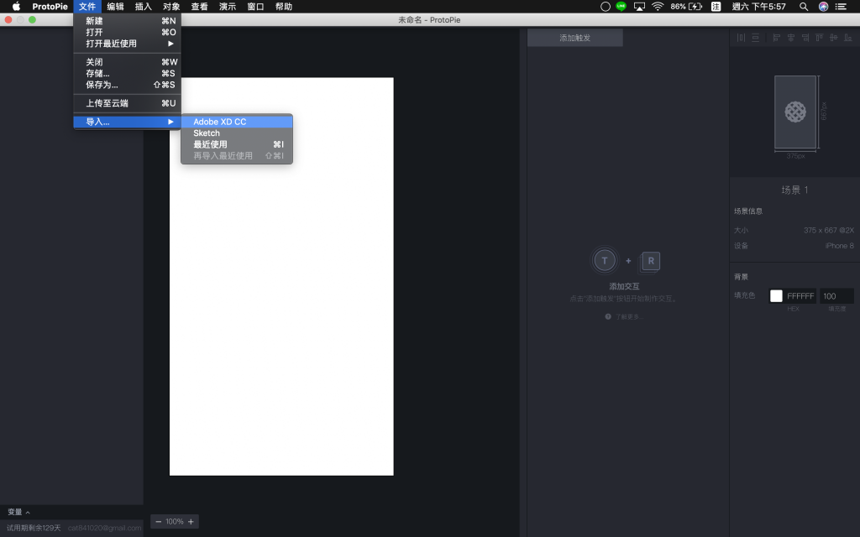Open the 对象 menu
Screen dimensions: 860x537
(x=171, y=7)
